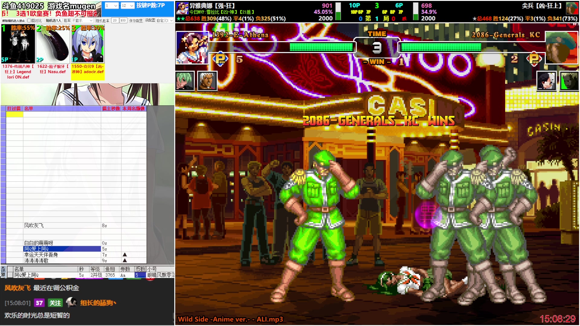The width and height of the screenshot is (580, 326).
Task: Click the highlighted 5 coin count cell
Action: (140, 275)
